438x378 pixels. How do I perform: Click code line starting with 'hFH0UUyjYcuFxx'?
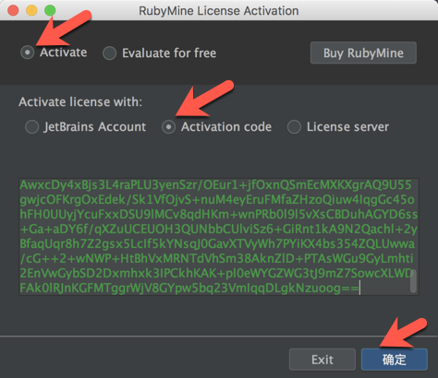[x=218, y=215]
